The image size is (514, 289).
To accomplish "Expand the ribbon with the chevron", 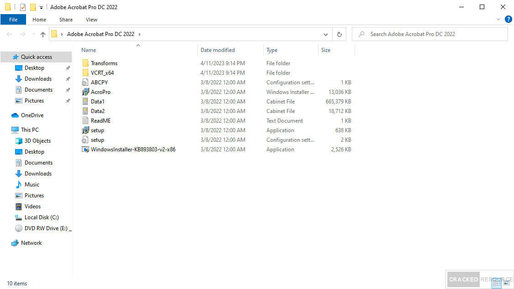I will (498, 19).
